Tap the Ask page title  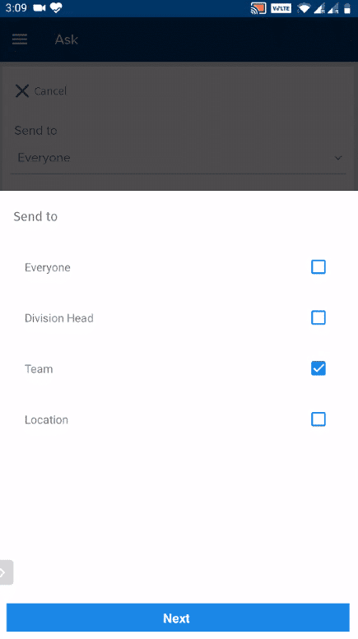click(x=67, y=39)
